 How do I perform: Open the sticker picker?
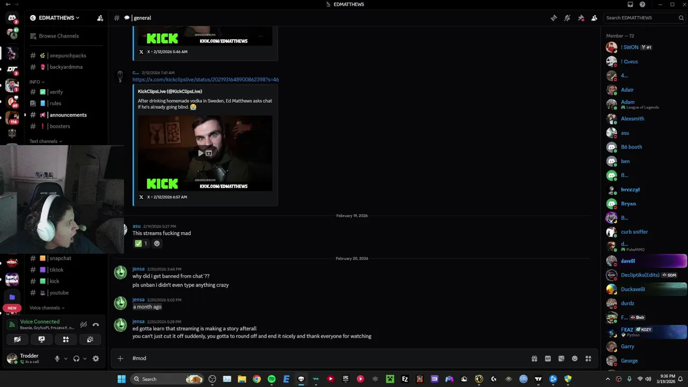coord(561,359)
